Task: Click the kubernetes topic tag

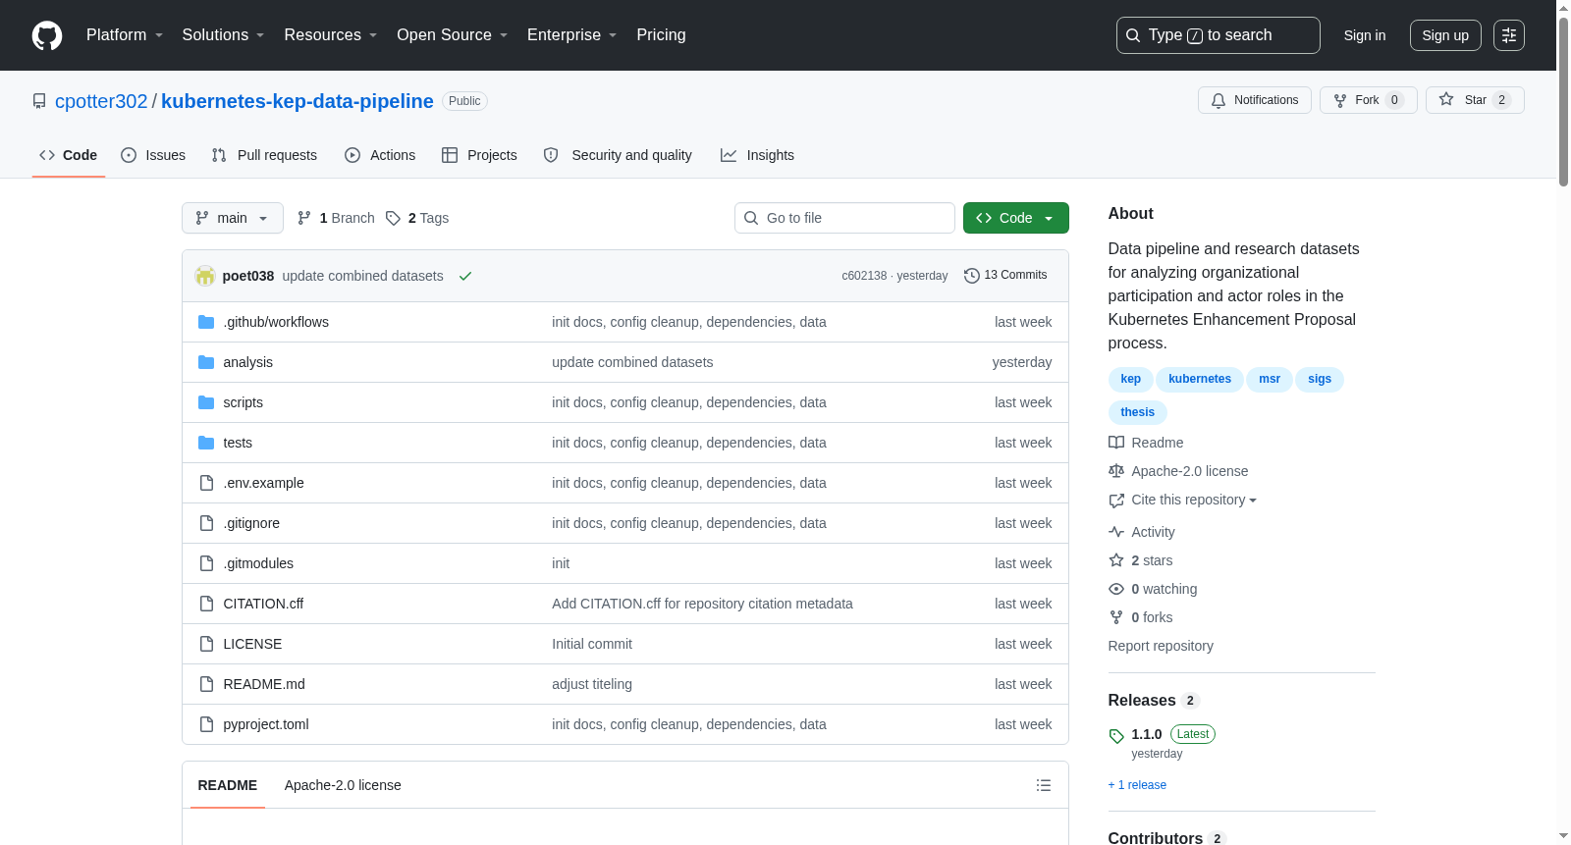Action: pyautogui.click(x=1200, y=379)
